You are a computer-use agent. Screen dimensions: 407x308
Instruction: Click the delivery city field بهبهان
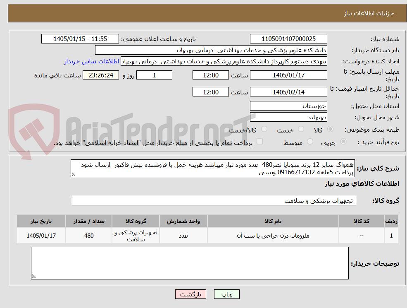[288, 117]
